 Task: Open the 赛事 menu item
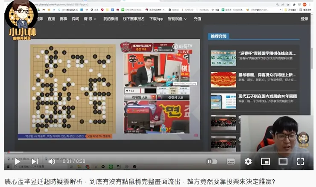click(63, 19)
